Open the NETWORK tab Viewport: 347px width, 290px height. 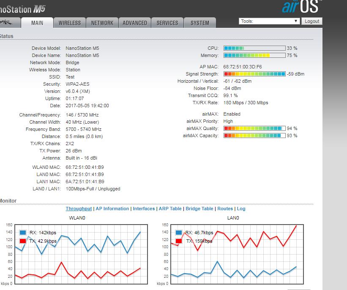click(x=102, y=23)
